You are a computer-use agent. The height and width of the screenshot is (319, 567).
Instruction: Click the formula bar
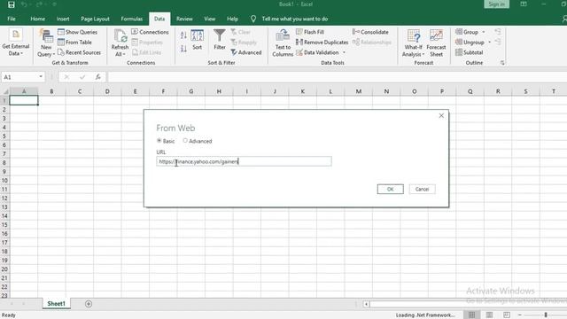click(337, 77)
